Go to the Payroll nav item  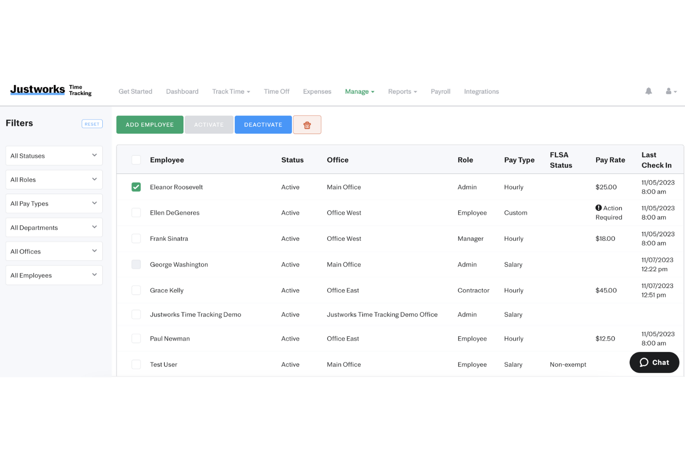440,91
